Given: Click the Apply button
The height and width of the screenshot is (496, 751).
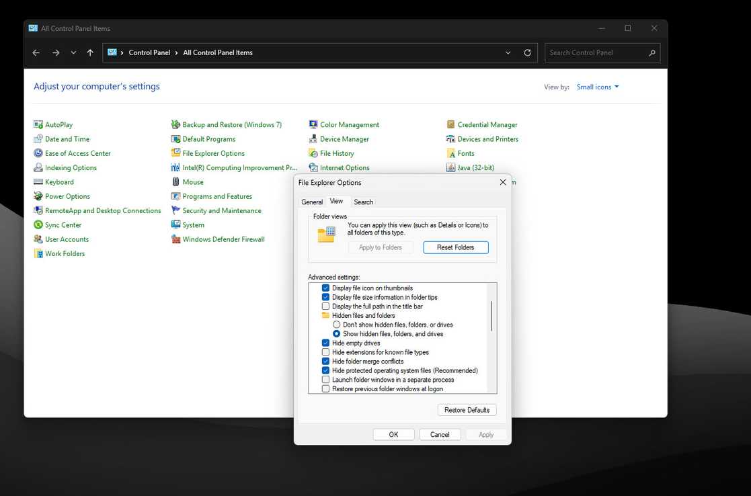Looking at the screenshot, I should click(486, 435).
